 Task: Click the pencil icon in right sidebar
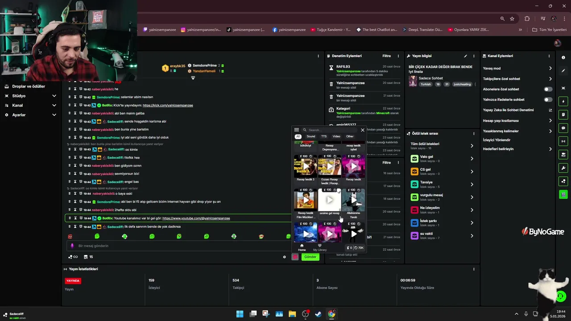point(563,71)
